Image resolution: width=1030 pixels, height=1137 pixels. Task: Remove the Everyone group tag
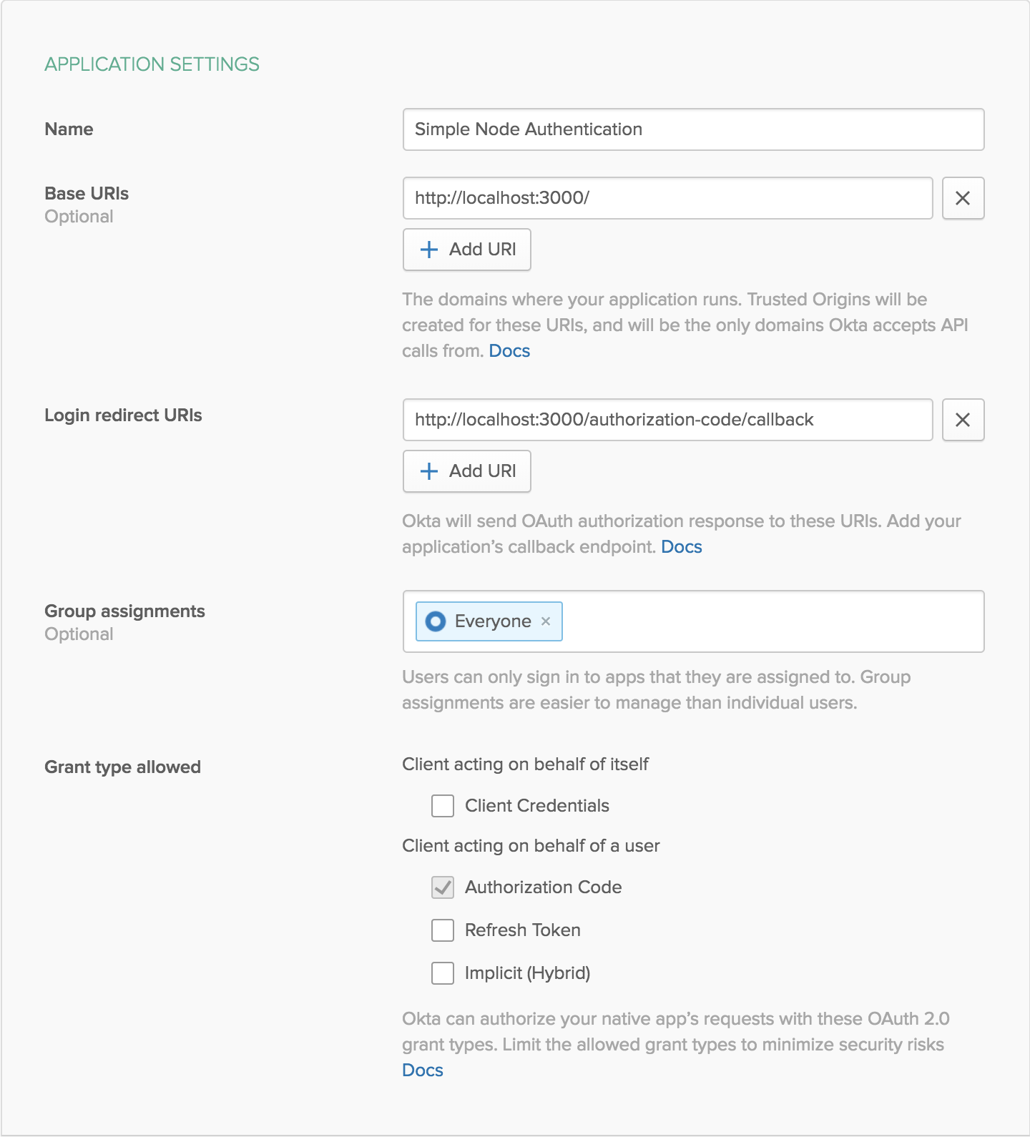click(546, 621)
